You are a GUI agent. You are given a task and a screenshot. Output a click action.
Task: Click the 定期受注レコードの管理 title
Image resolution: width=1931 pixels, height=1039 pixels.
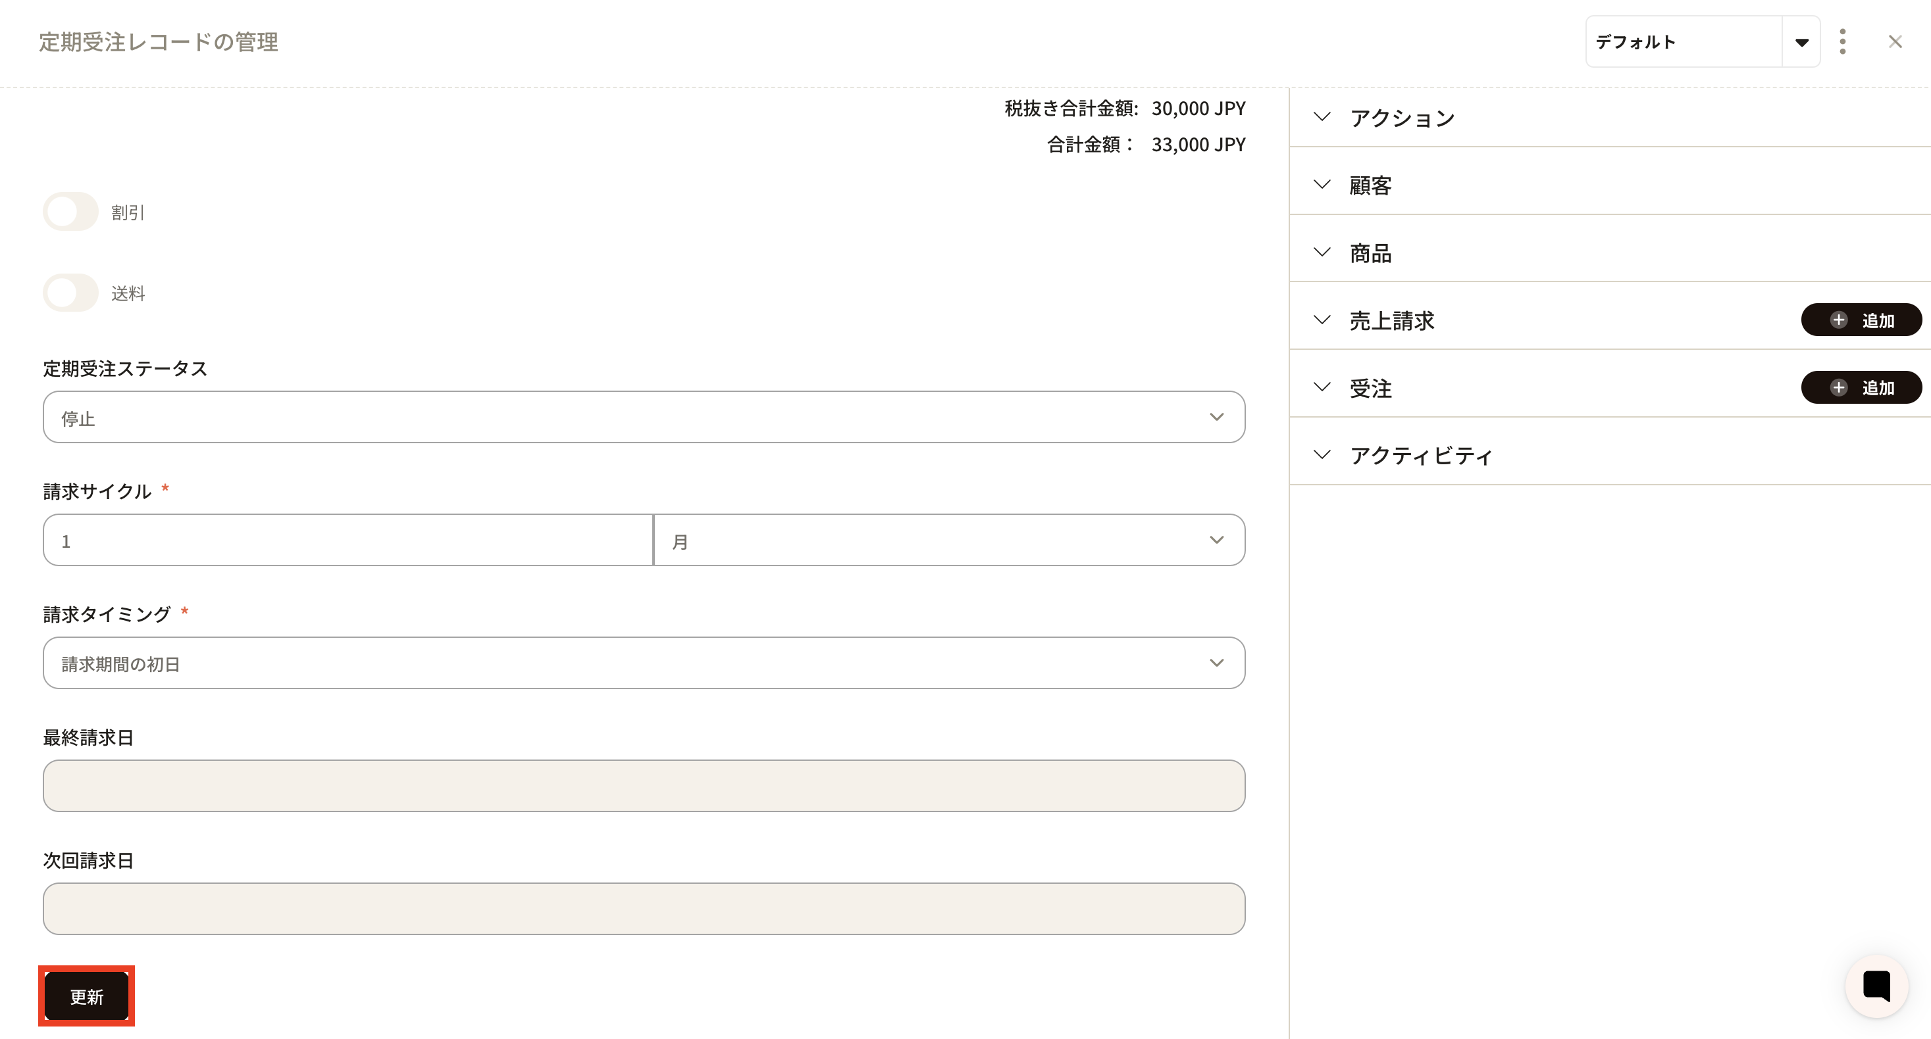[x=158, y=42]
